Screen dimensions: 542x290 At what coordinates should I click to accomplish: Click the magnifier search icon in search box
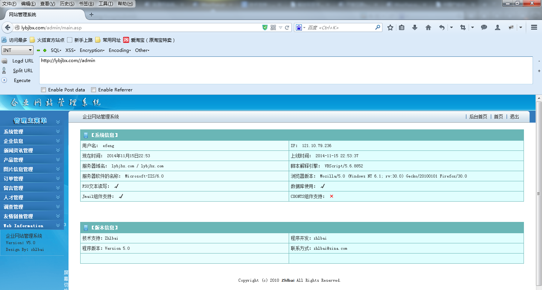pyautogui.click(x=378, y=27)
